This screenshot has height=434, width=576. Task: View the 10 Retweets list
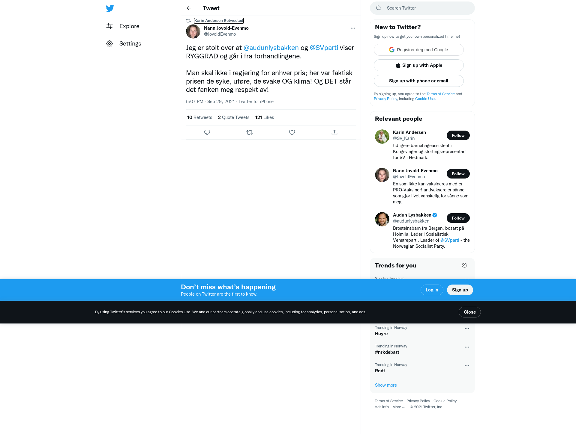[199, 117]
